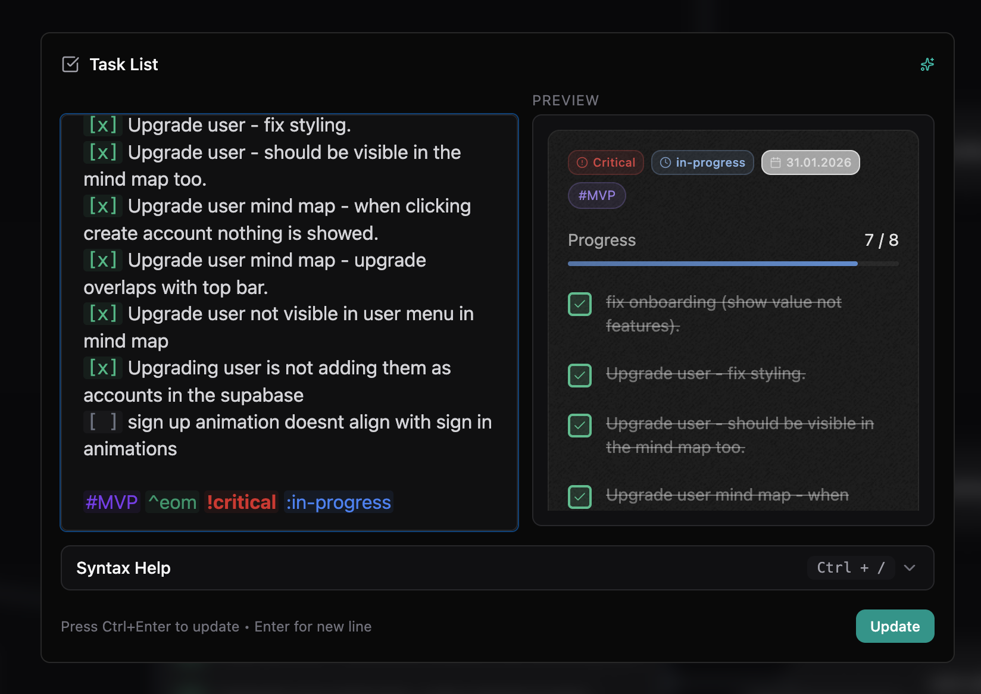981x694 pixels.
Task: Click the chevron next to Ctrl + /
Action: click(x=909, y=568)
